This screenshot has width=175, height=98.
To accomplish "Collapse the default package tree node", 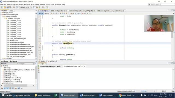I will click(x=5, y=19).
